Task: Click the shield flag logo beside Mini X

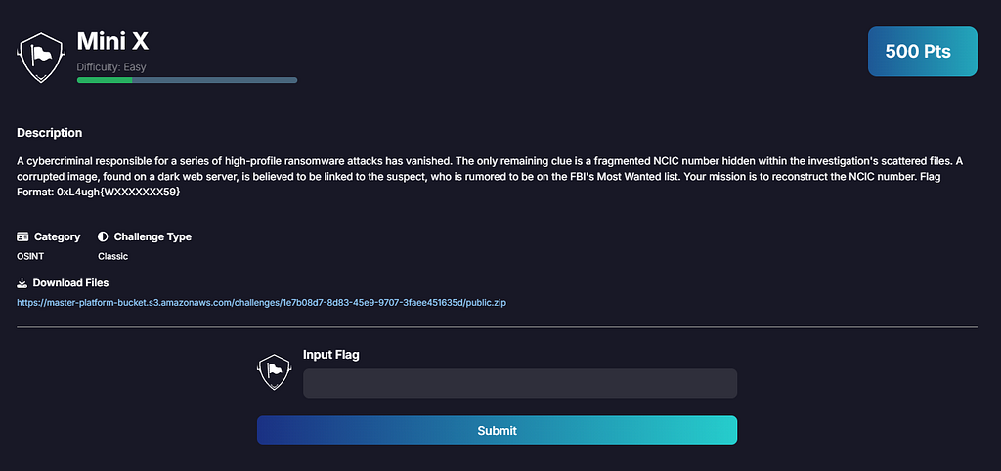Action: point(41,58)
